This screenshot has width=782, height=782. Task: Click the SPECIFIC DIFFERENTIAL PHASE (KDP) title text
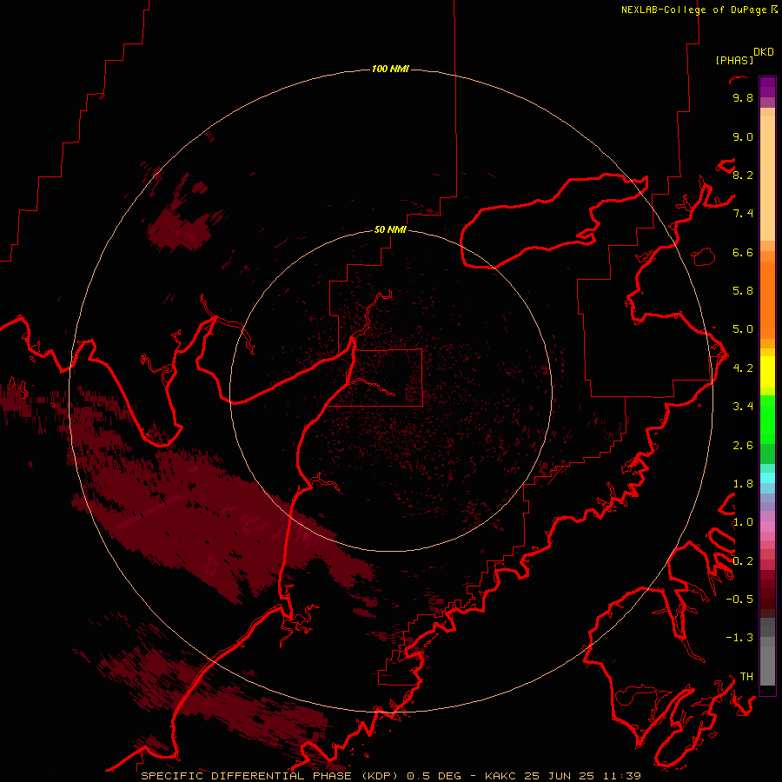pyautogui.click(x=270, y=776)
